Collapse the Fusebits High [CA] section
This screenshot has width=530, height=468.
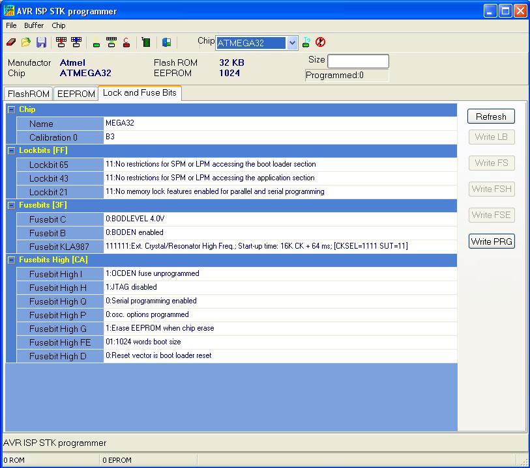click(11, 260)
